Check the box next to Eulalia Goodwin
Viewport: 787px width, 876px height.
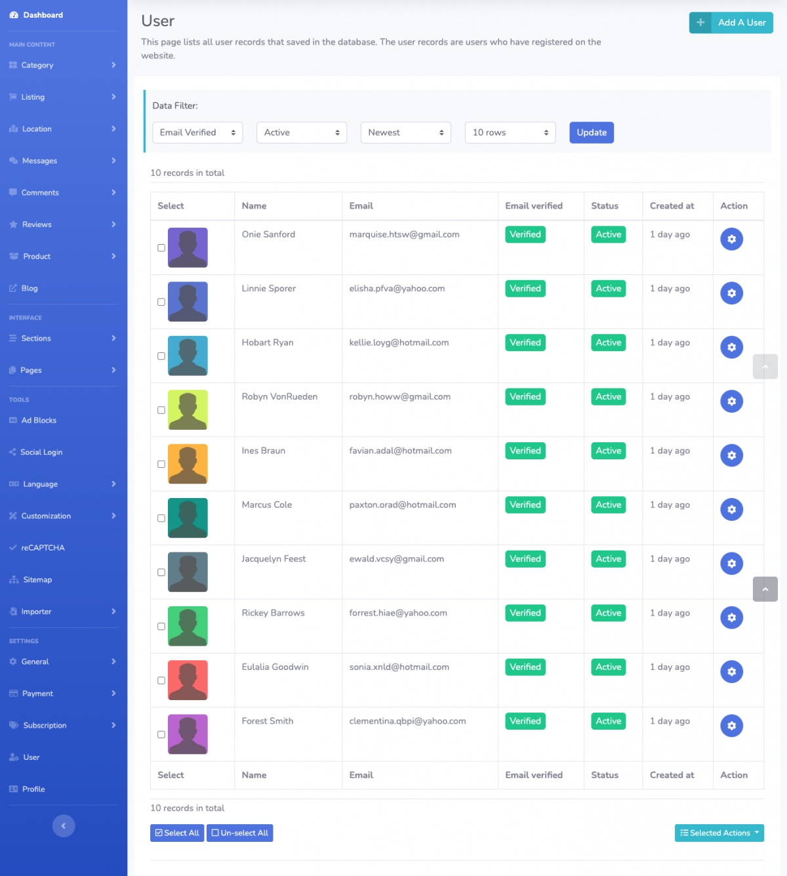tap(161, 680)
